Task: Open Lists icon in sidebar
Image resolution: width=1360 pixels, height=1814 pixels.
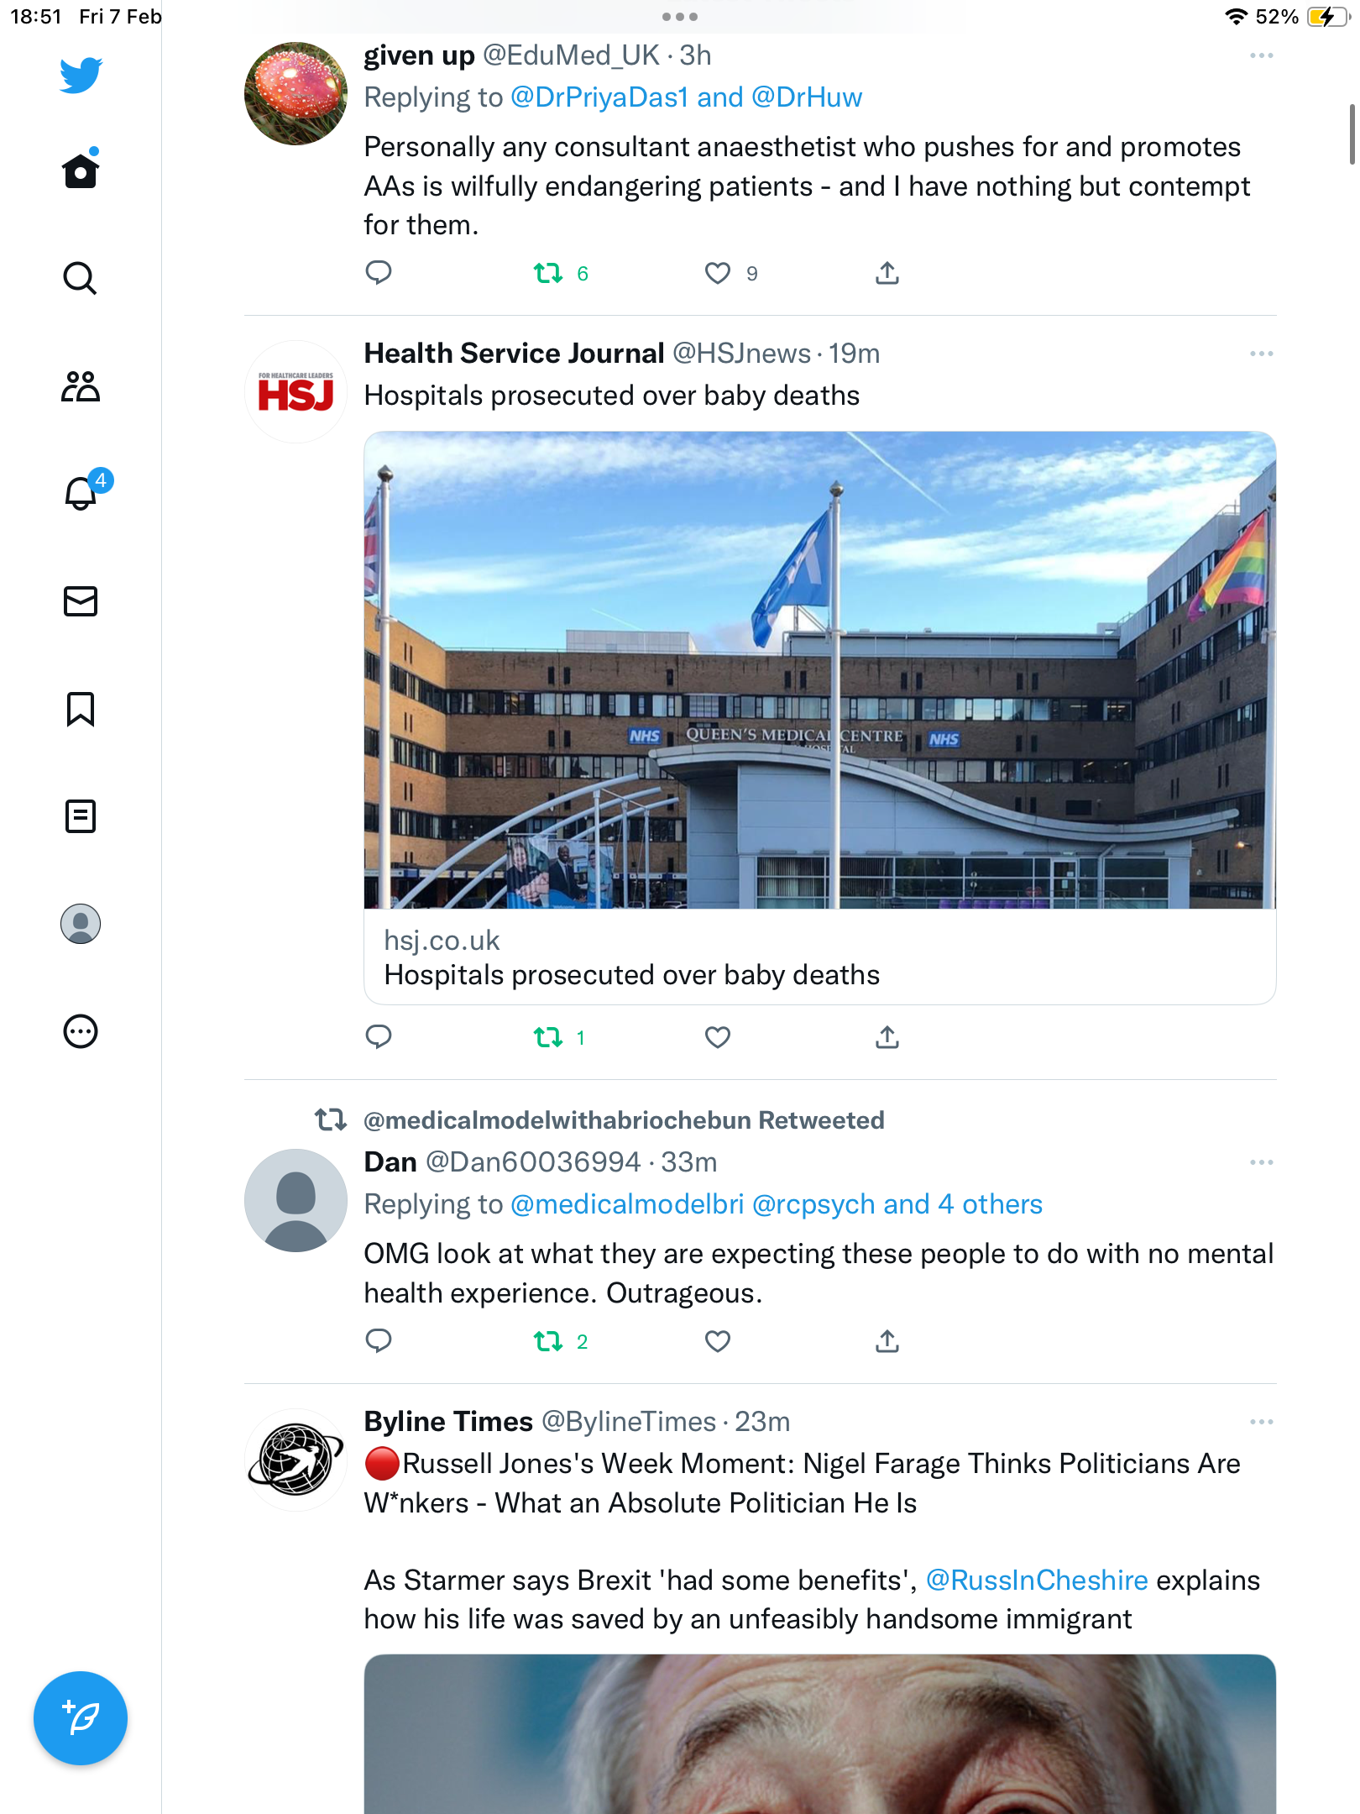Action: (x=81, y=816)
